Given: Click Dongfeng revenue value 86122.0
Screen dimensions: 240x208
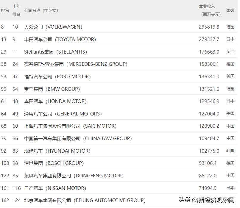Looking at the screenshot, I should click(x=208, y=176).
